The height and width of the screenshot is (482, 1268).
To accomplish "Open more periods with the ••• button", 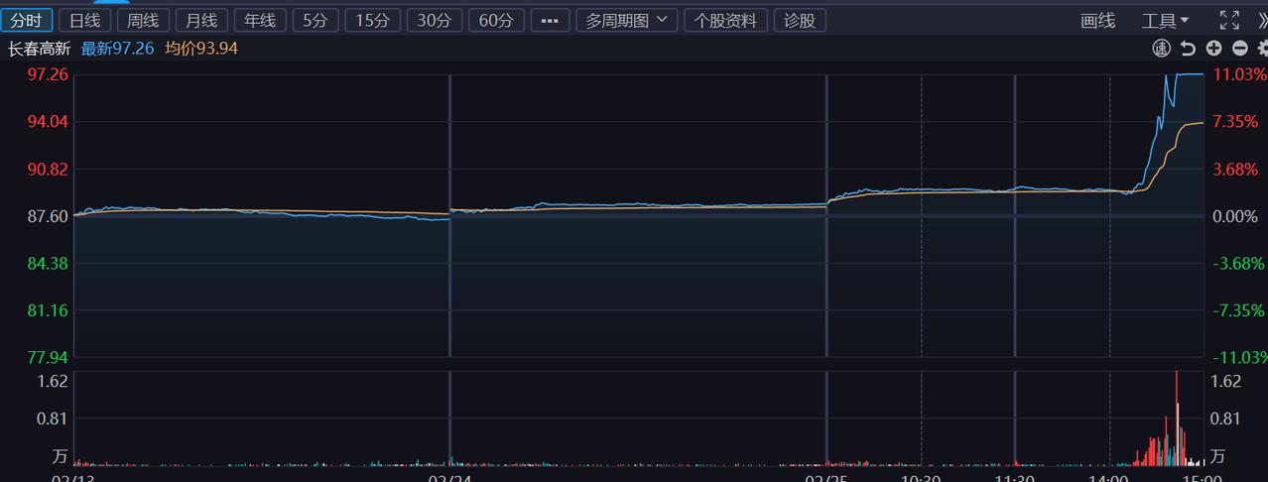I will [x=550, y=20].
